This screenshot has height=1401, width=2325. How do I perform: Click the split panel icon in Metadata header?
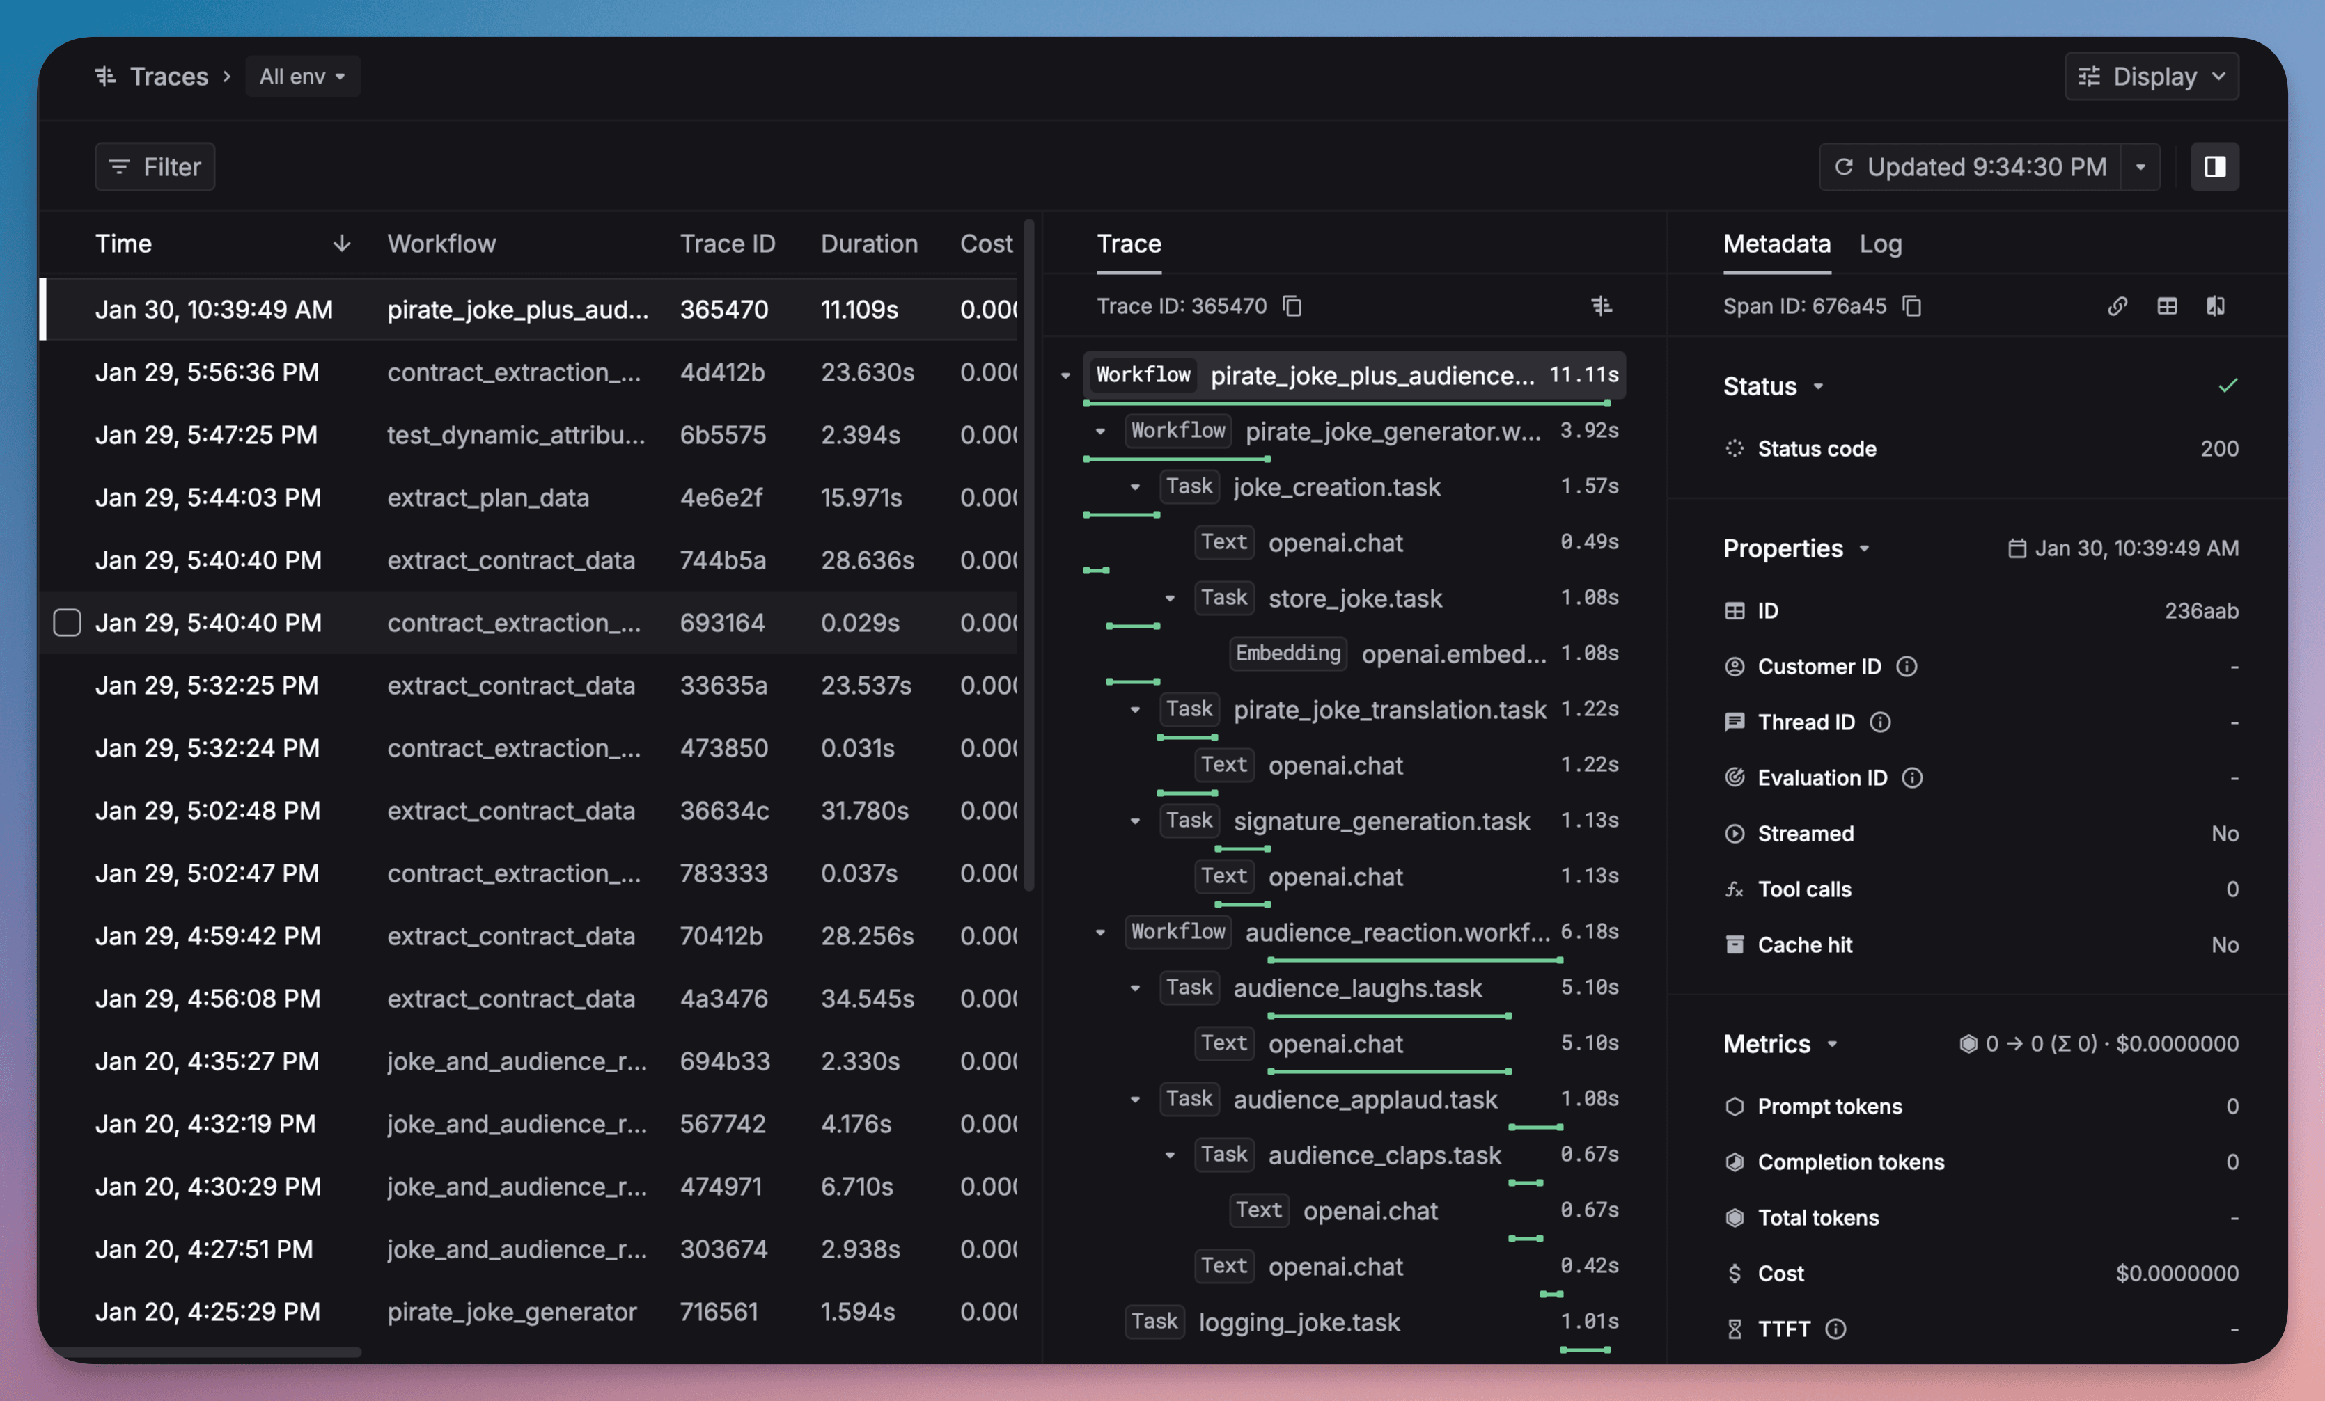2216,306
